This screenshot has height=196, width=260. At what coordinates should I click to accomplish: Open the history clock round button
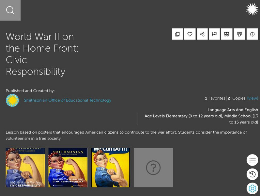click(x=252, y=174)
